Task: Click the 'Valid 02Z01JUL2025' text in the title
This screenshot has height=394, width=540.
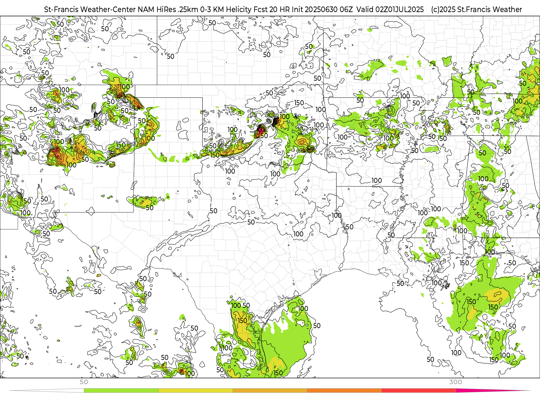Action: tap(390, 10)
